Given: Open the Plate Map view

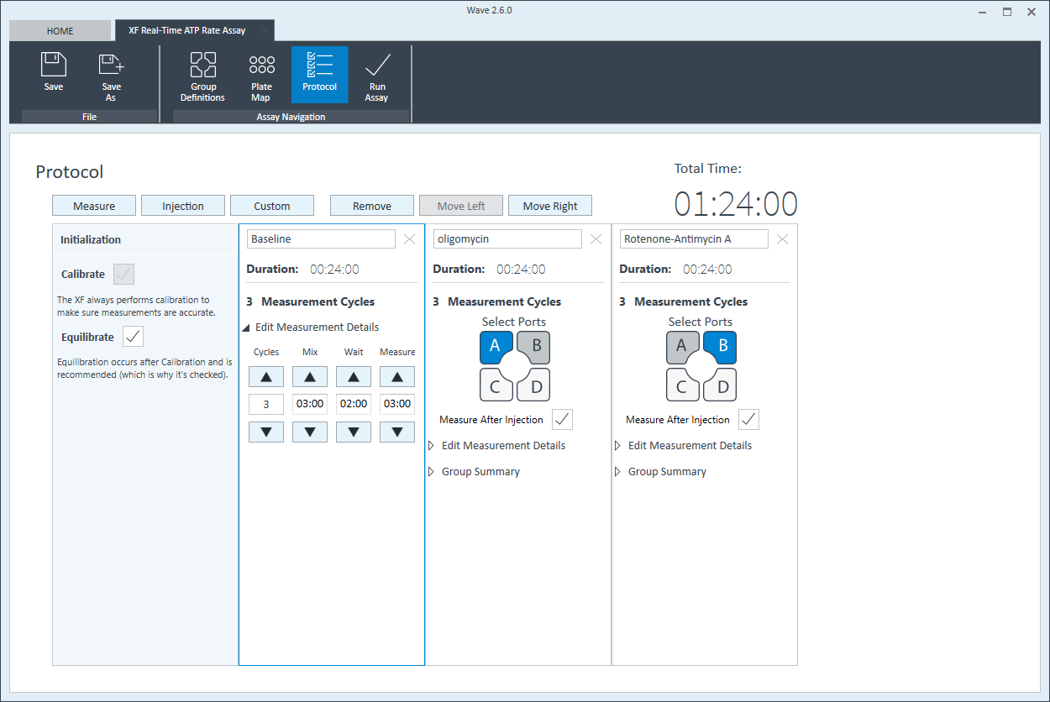Looking at the screenshot, I should [x=261, y=76].
